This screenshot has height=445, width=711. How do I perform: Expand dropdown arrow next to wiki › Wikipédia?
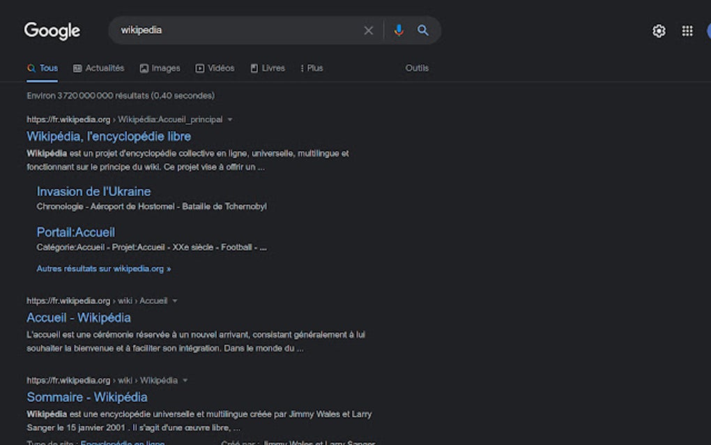click(185, 381)
